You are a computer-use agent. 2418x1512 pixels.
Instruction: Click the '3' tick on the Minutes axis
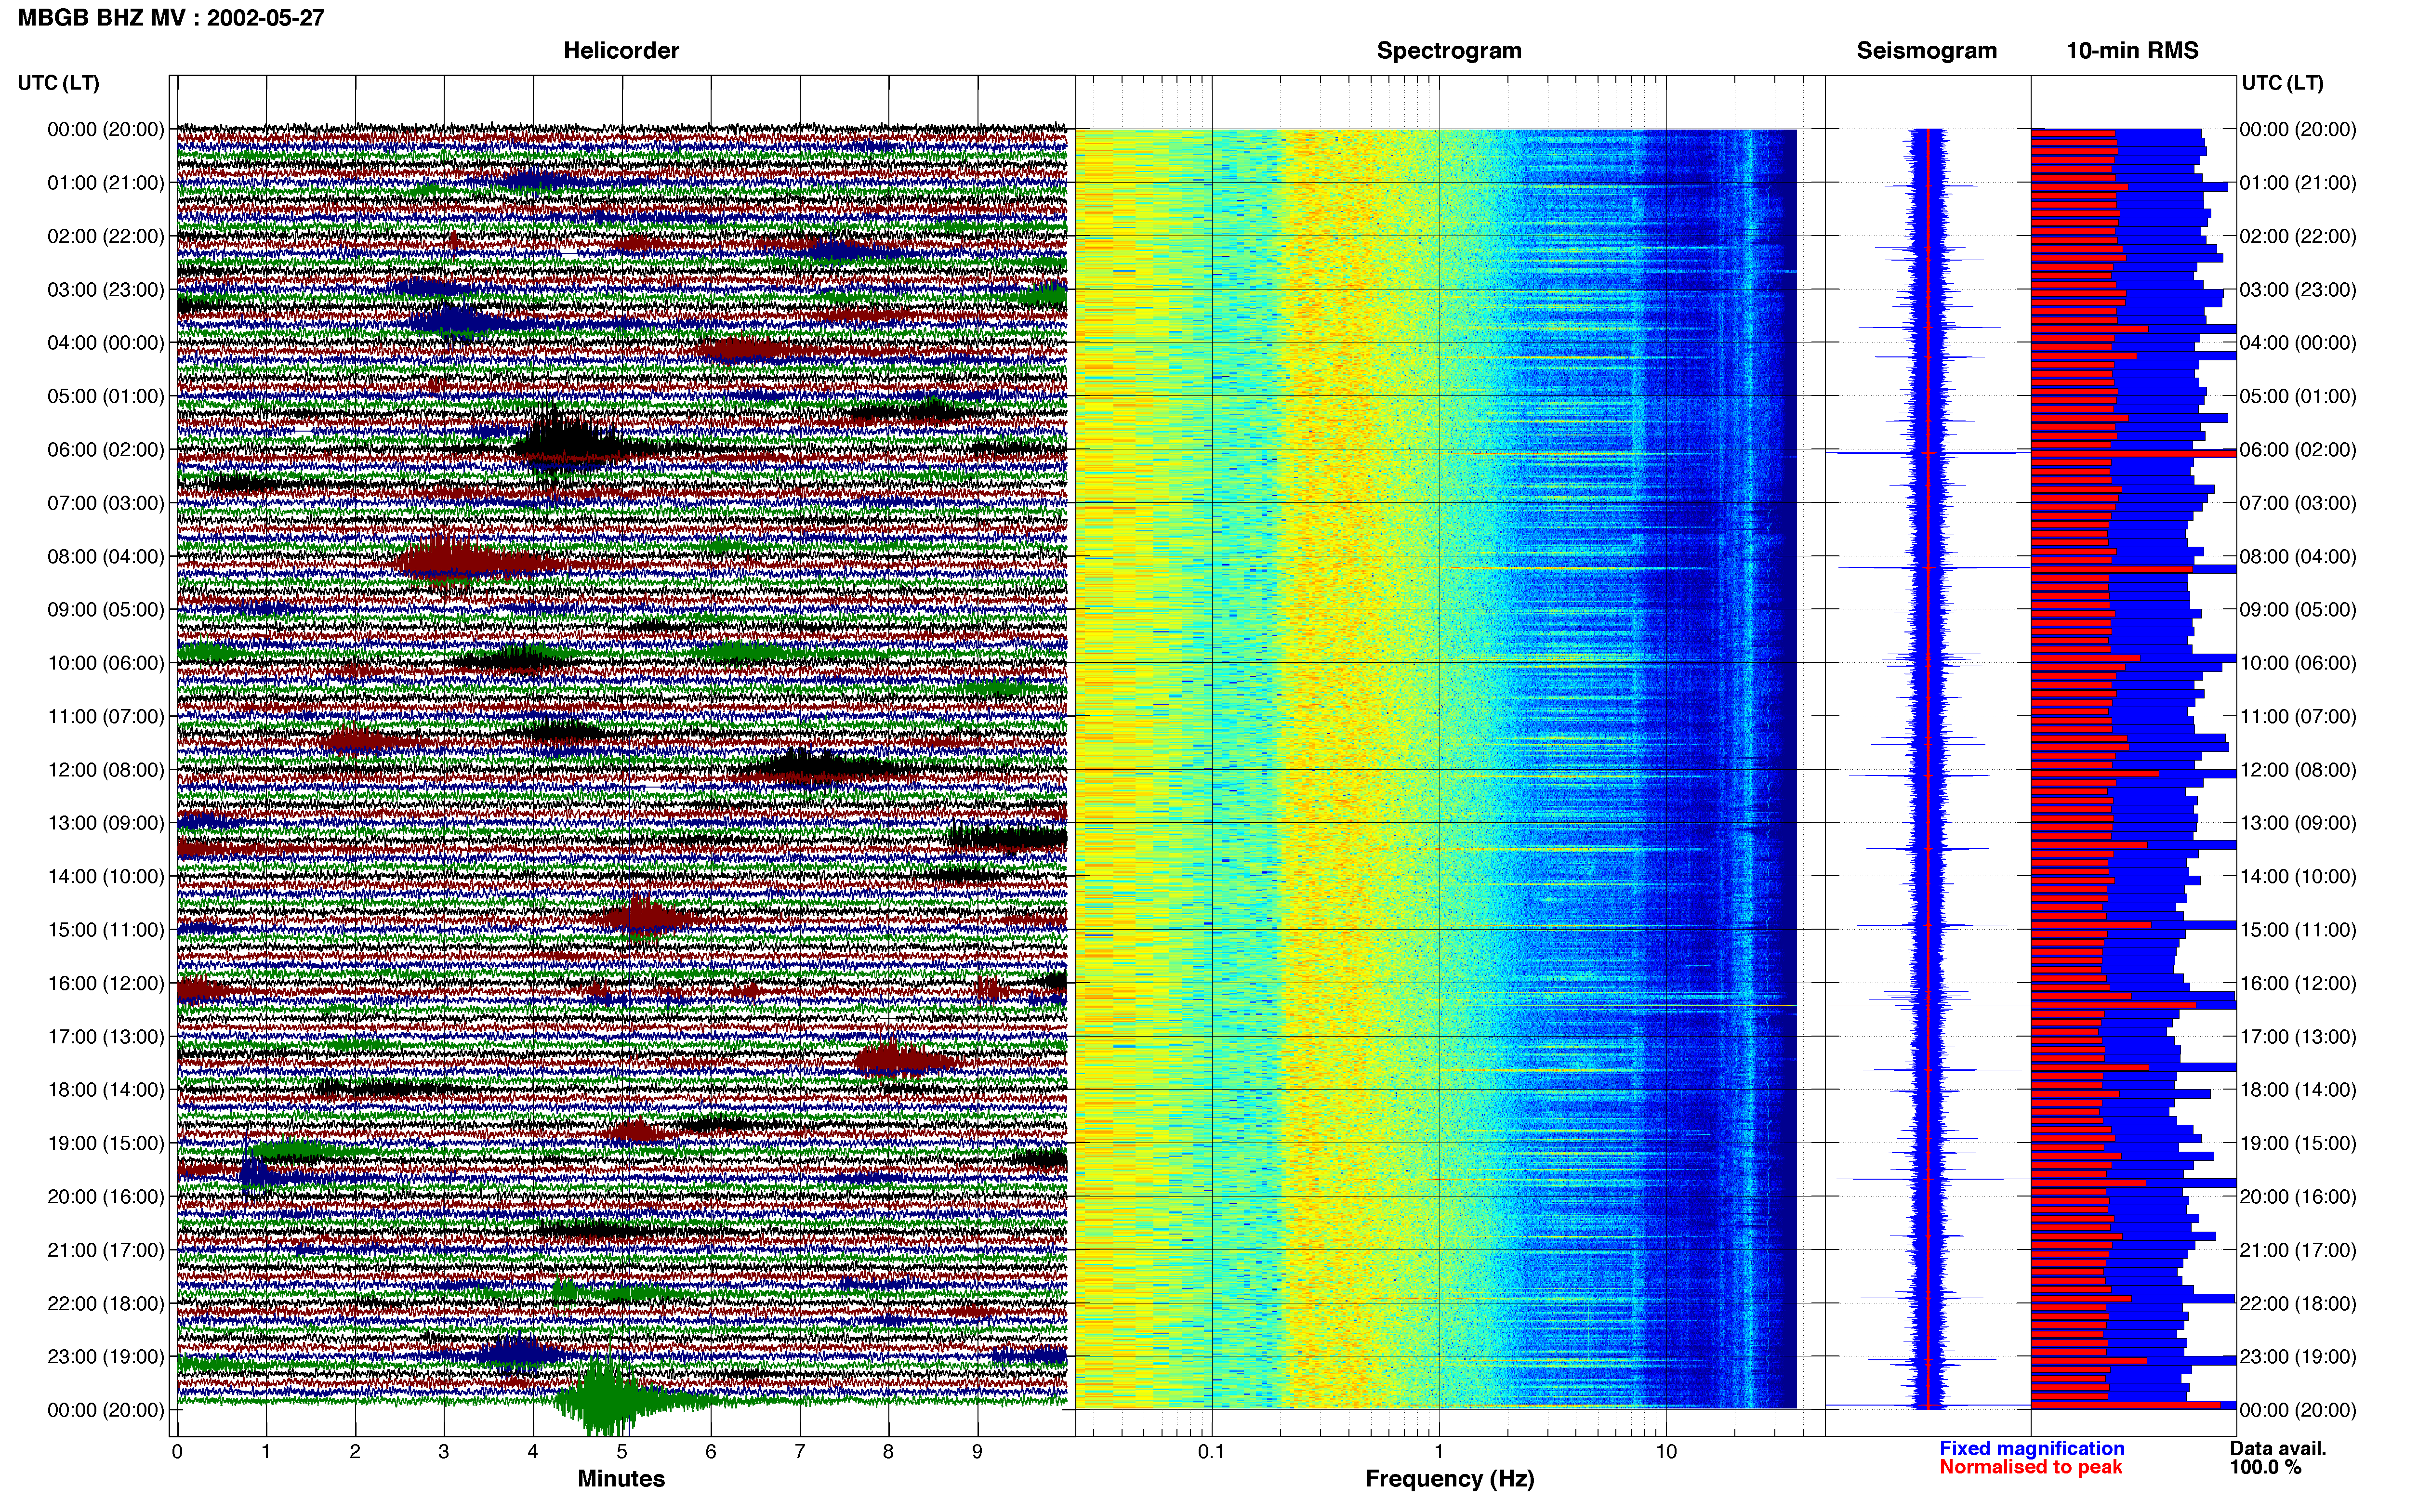tap(444, 1451)
